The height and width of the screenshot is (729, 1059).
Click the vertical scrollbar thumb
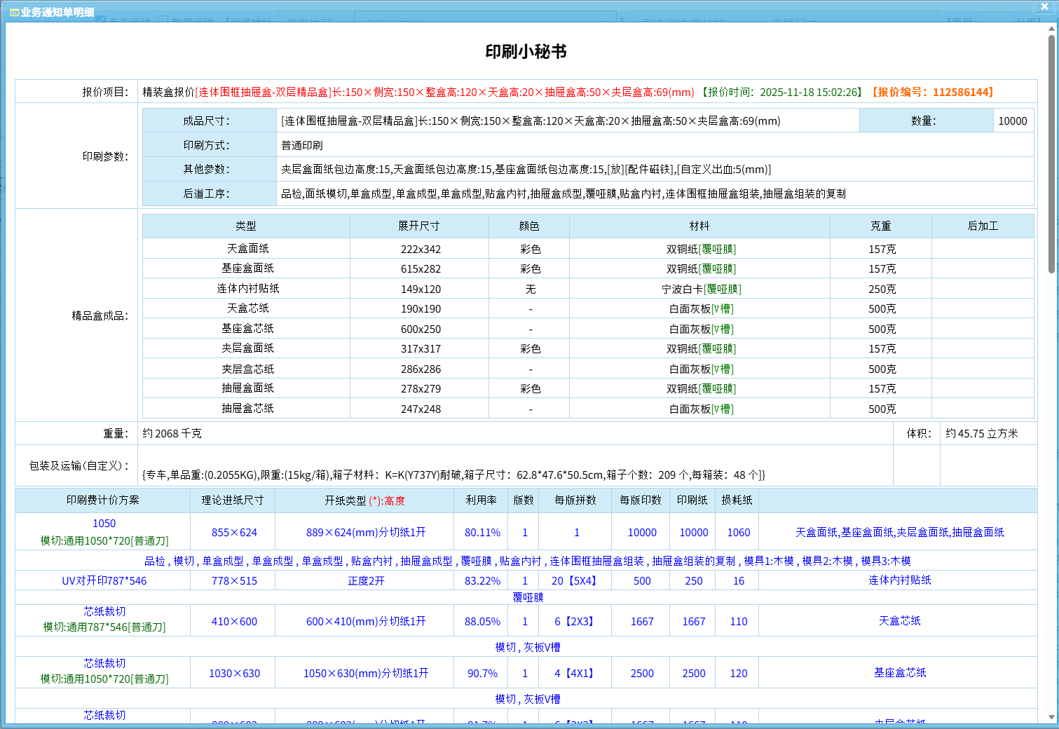tap(1051, 154)
